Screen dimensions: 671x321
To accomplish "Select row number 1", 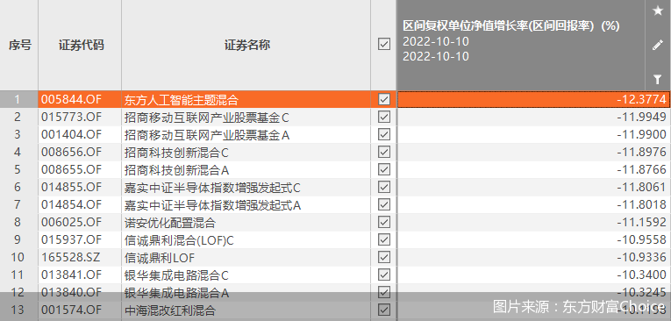I will (x=18, y=99).
